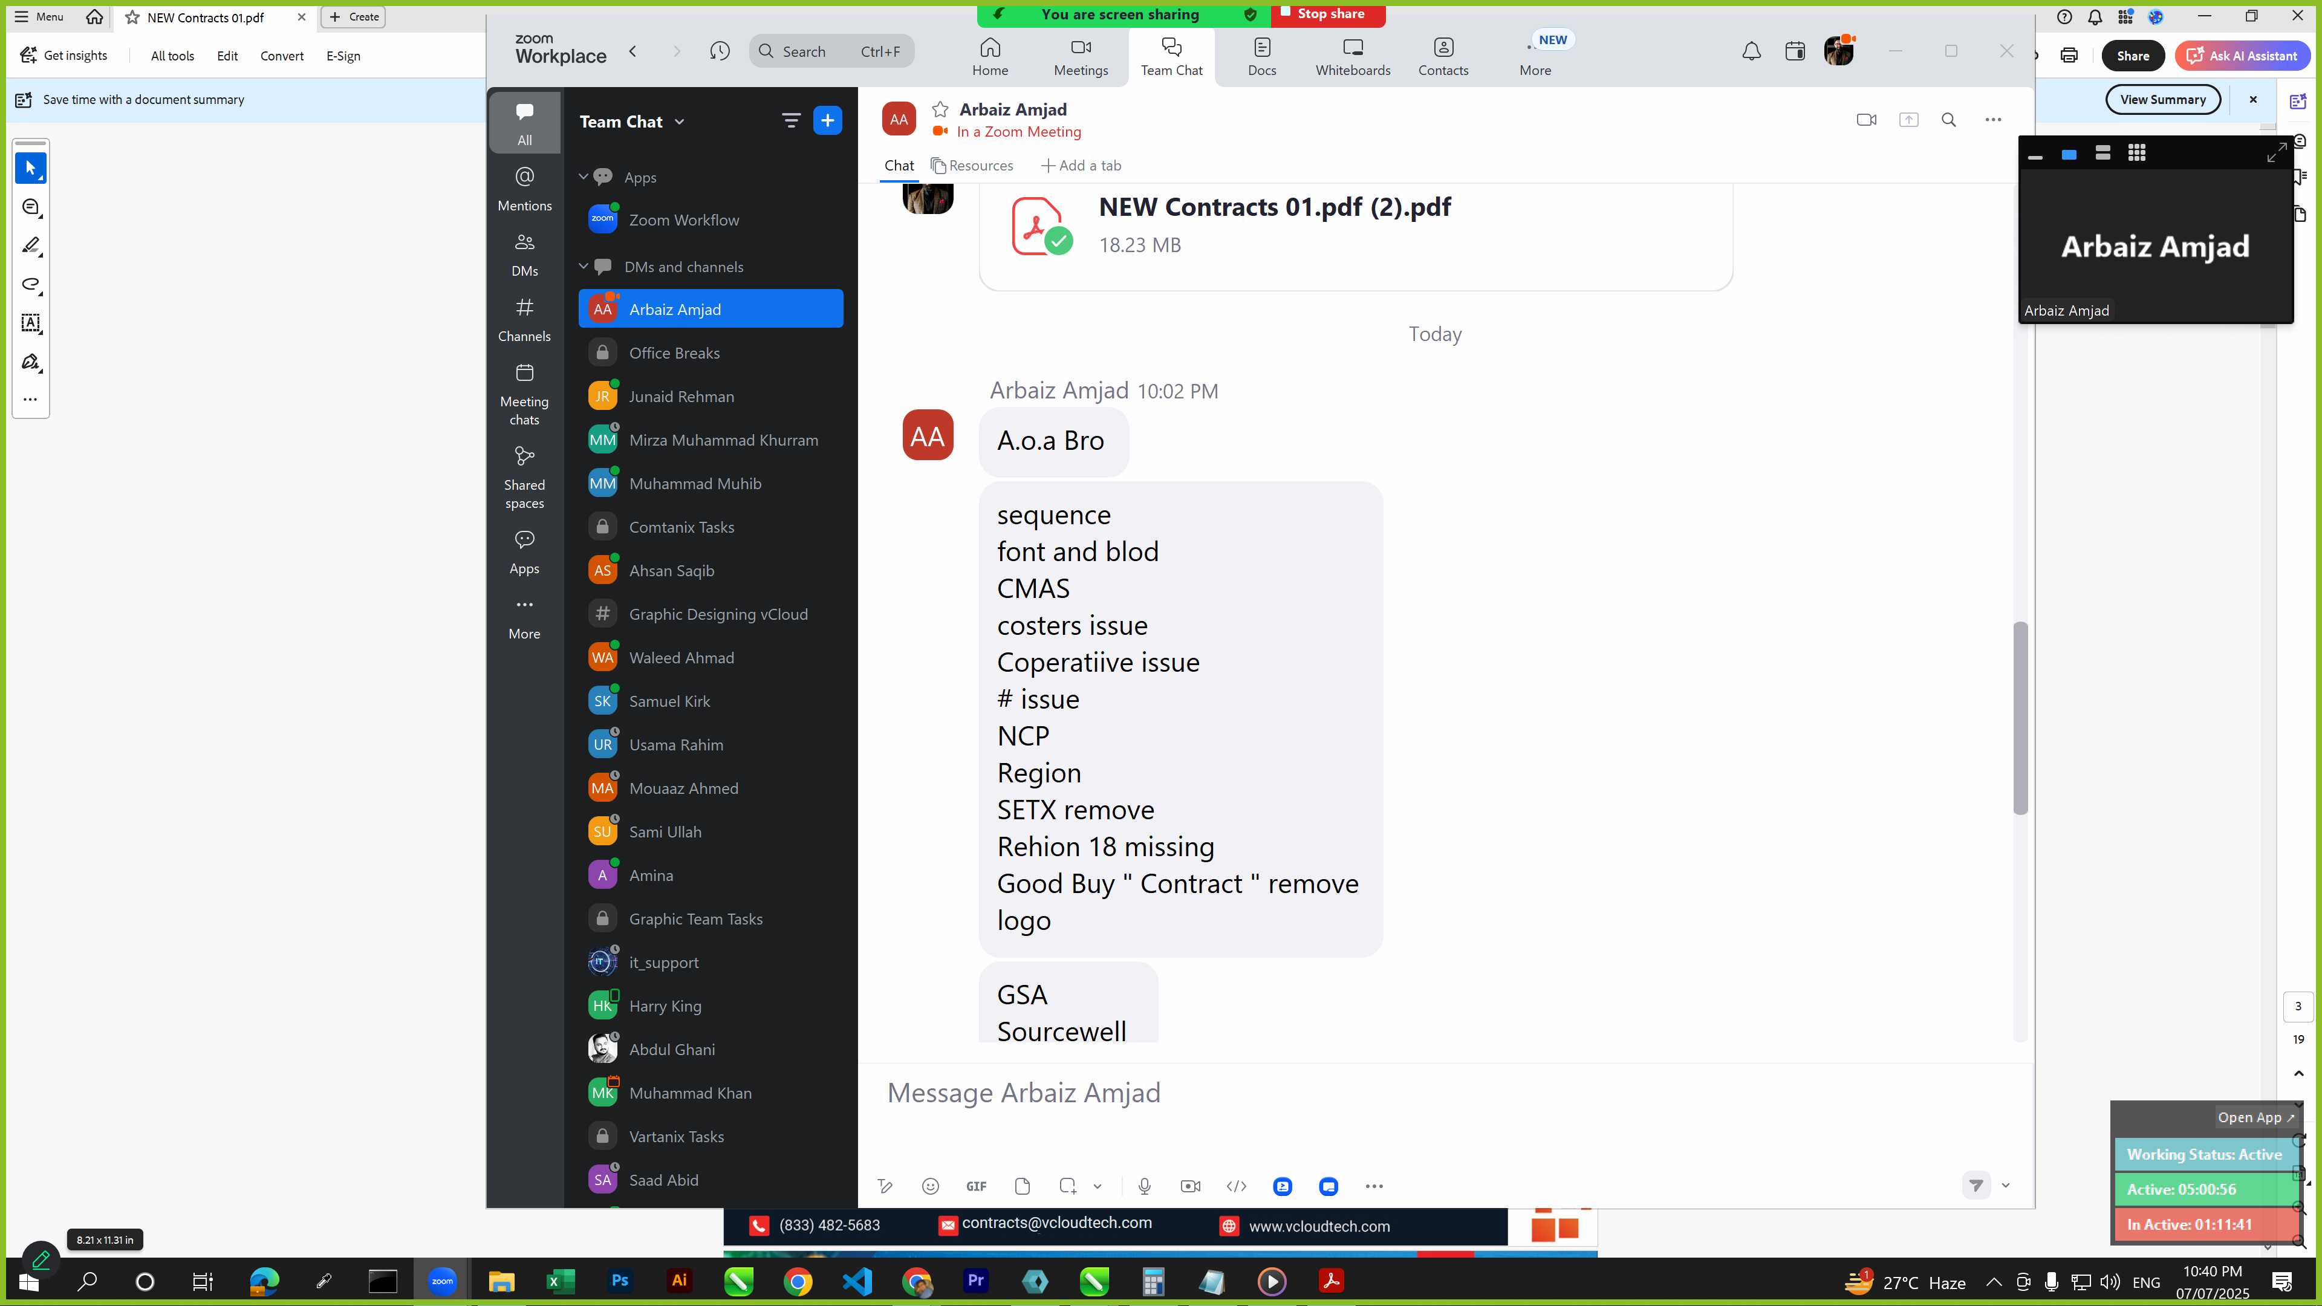Image resolution: width=2322 pixels, height=1306 pixels.
Task: Open Zoom notifications bell
Action: click(x=1751, y=51)
